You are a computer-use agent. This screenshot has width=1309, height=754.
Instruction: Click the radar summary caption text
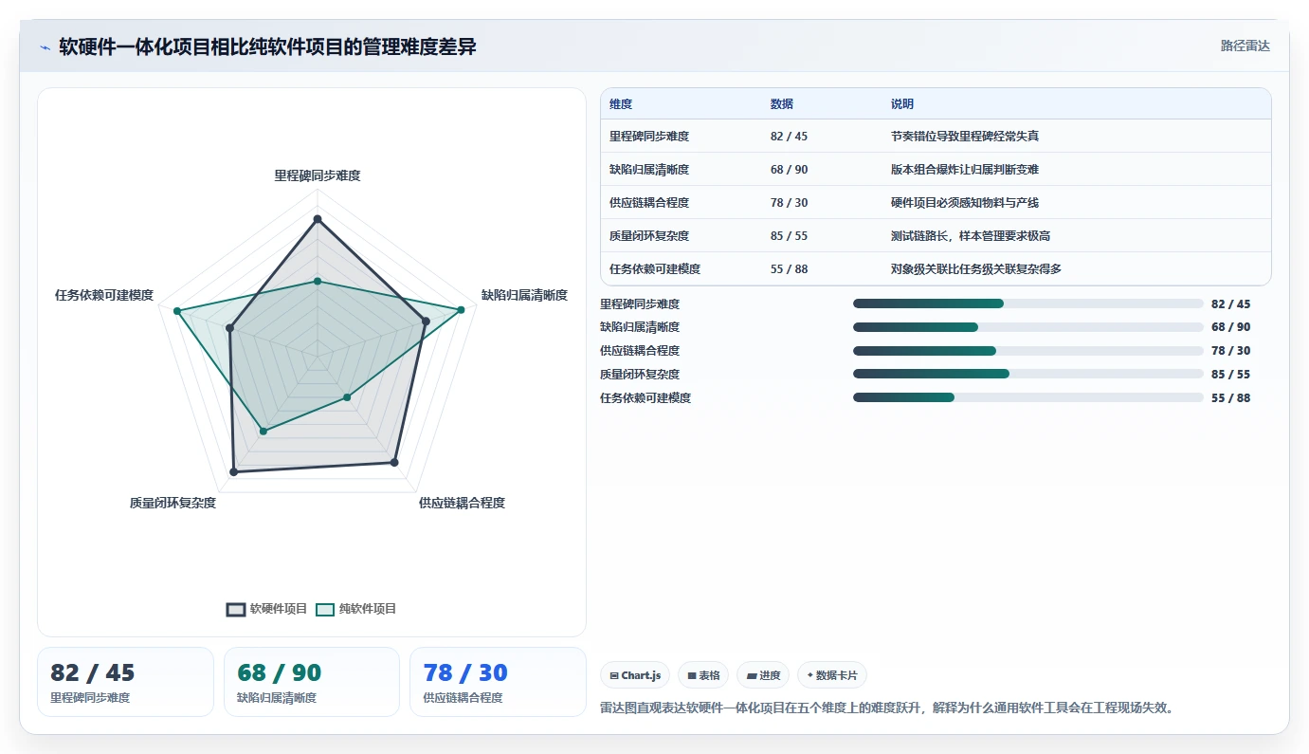(x=887, y=708)
